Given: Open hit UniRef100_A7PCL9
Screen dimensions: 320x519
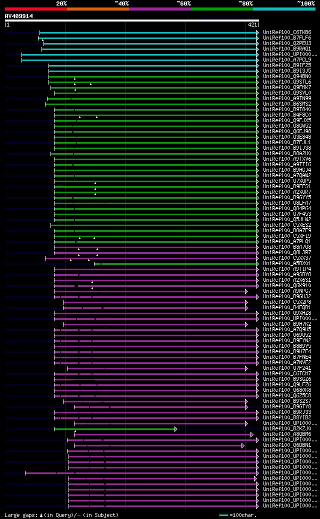Looking at the screenshot, I should coord(287,60).
